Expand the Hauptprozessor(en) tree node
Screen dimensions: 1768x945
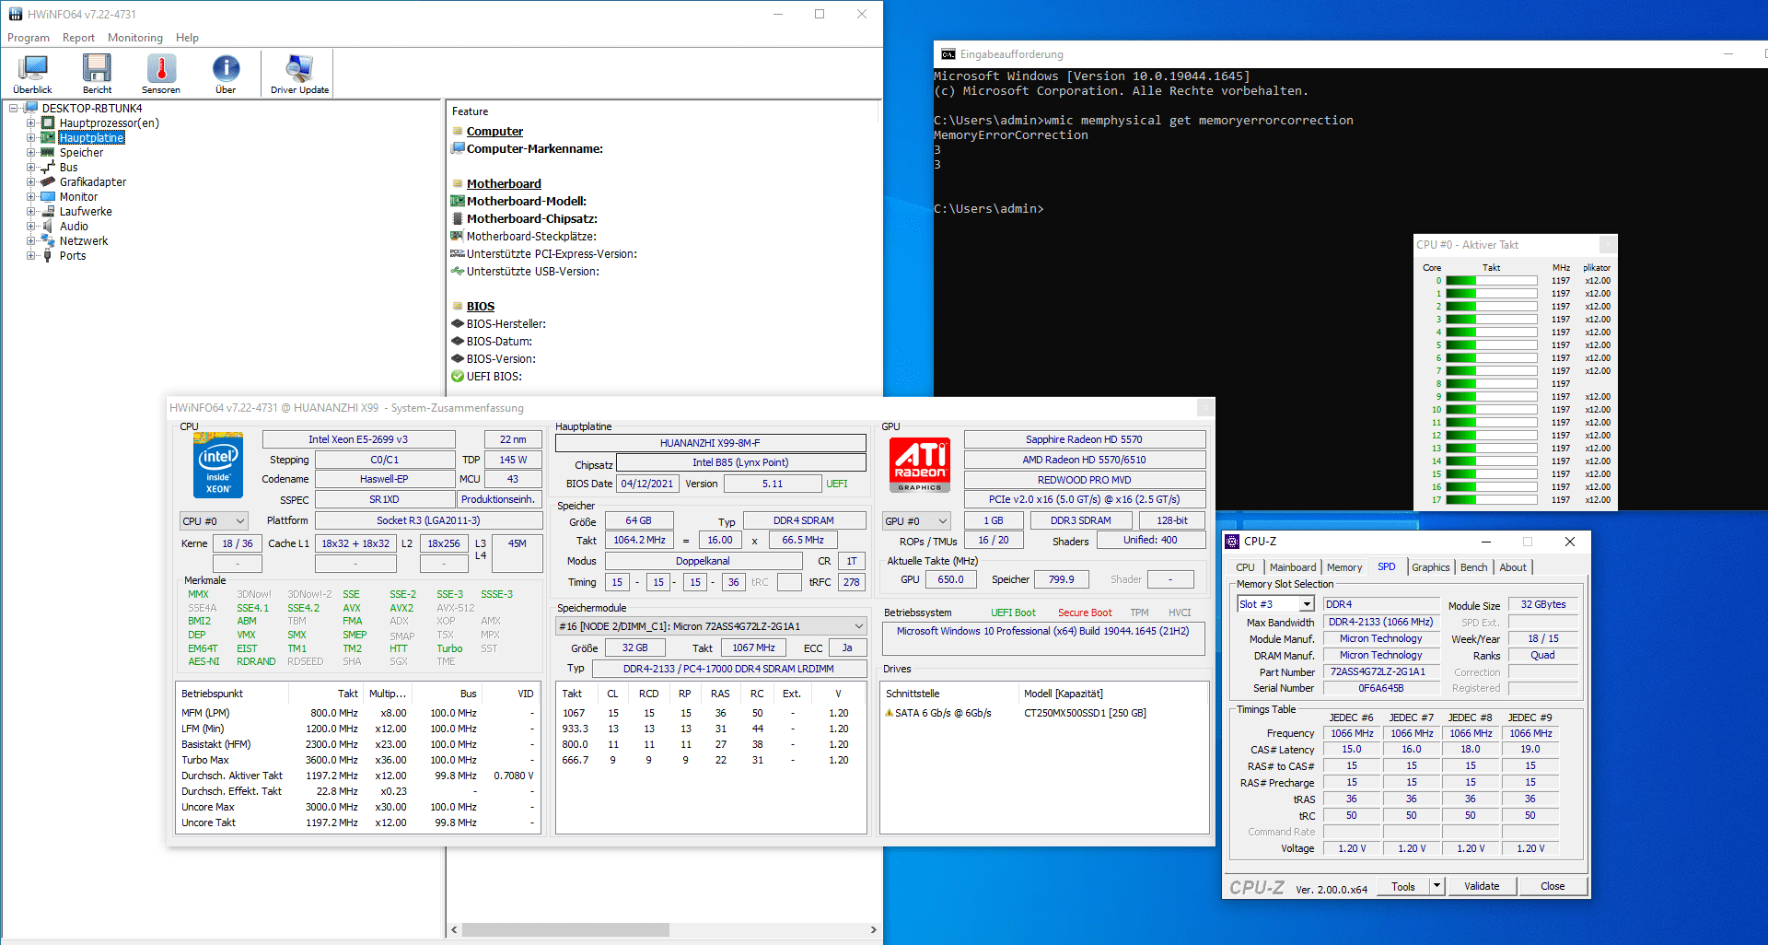pos(30,122)
